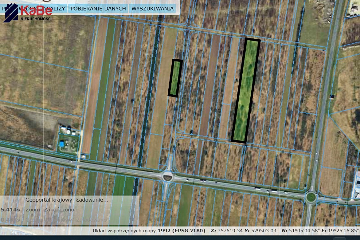360x240 pixels.
Task: Open the partially hidden WIDOK menu
Action: pos(4,8)
